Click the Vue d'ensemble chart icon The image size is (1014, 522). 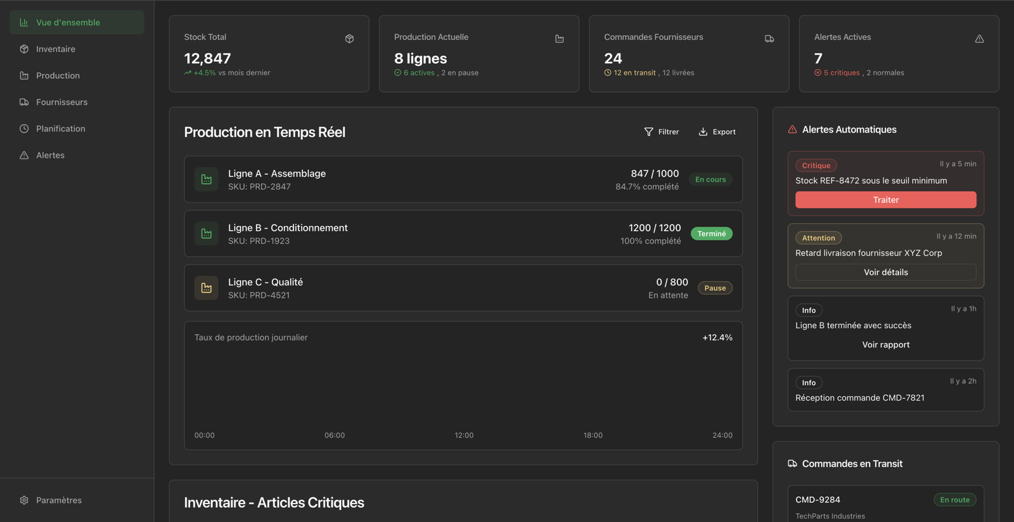(x=24, y=22)
